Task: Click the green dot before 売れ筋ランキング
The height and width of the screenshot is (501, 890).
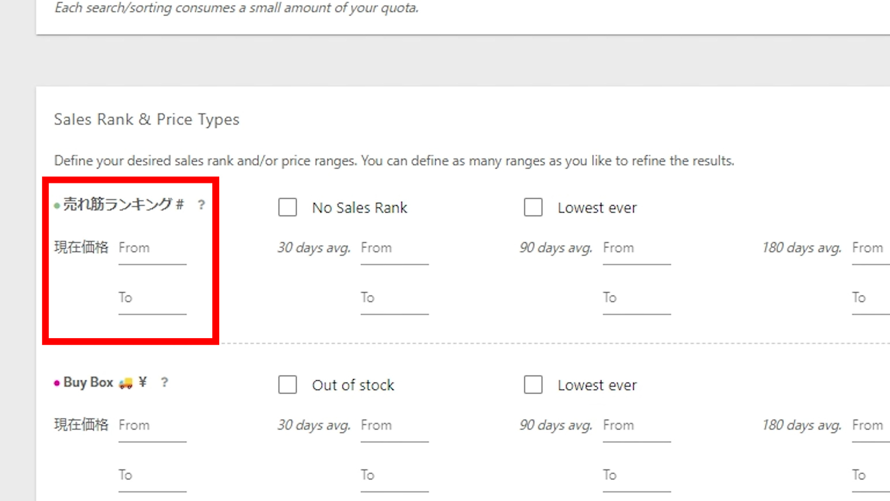Action: [x=57, y=206]
